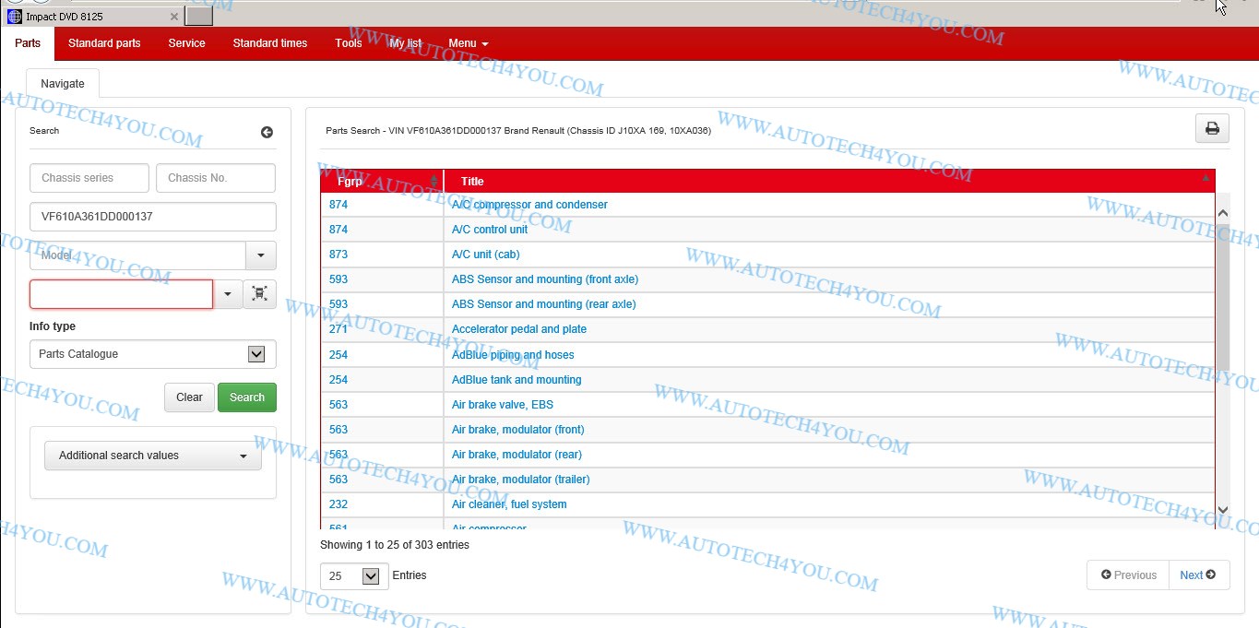Image resolution: width=1259 pixels, height=628 pixels.
Task: Close the Impact DVD 8125 browser tab
Action: click(175, 17)
